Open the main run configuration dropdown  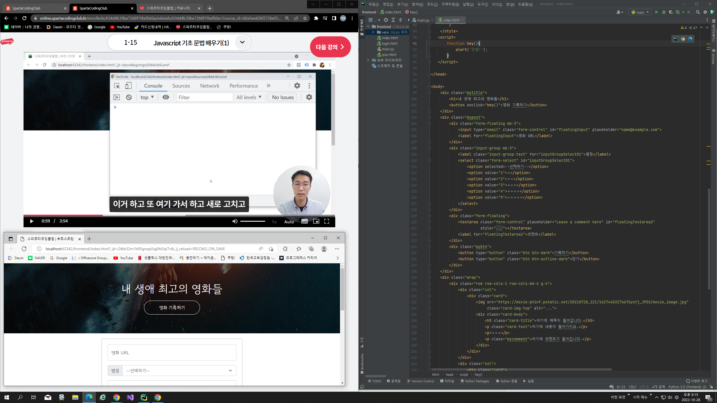click(640, 12)
